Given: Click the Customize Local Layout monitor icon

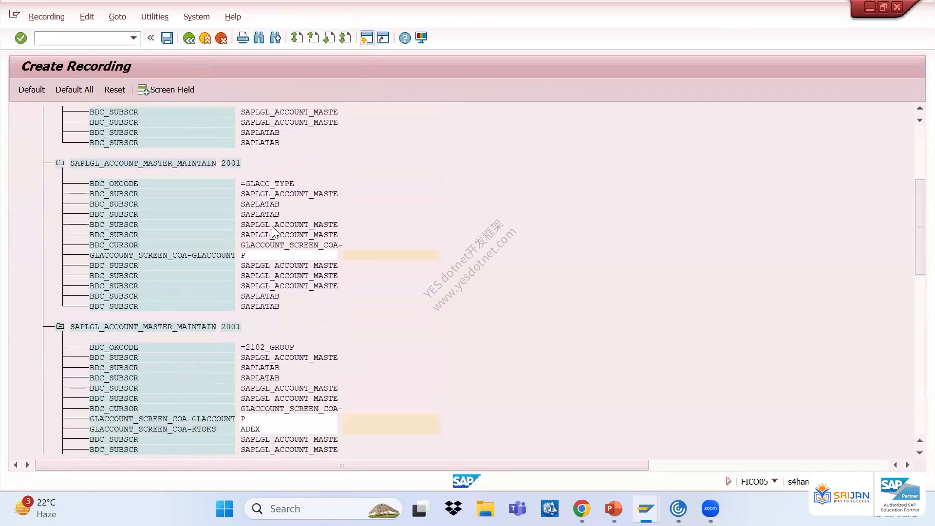Looking at the screenshot, I should coord(421,38).
